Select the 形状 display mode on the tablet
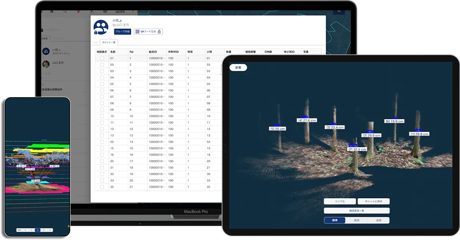This screenshot has width=460, height=240. click(356, 220)
